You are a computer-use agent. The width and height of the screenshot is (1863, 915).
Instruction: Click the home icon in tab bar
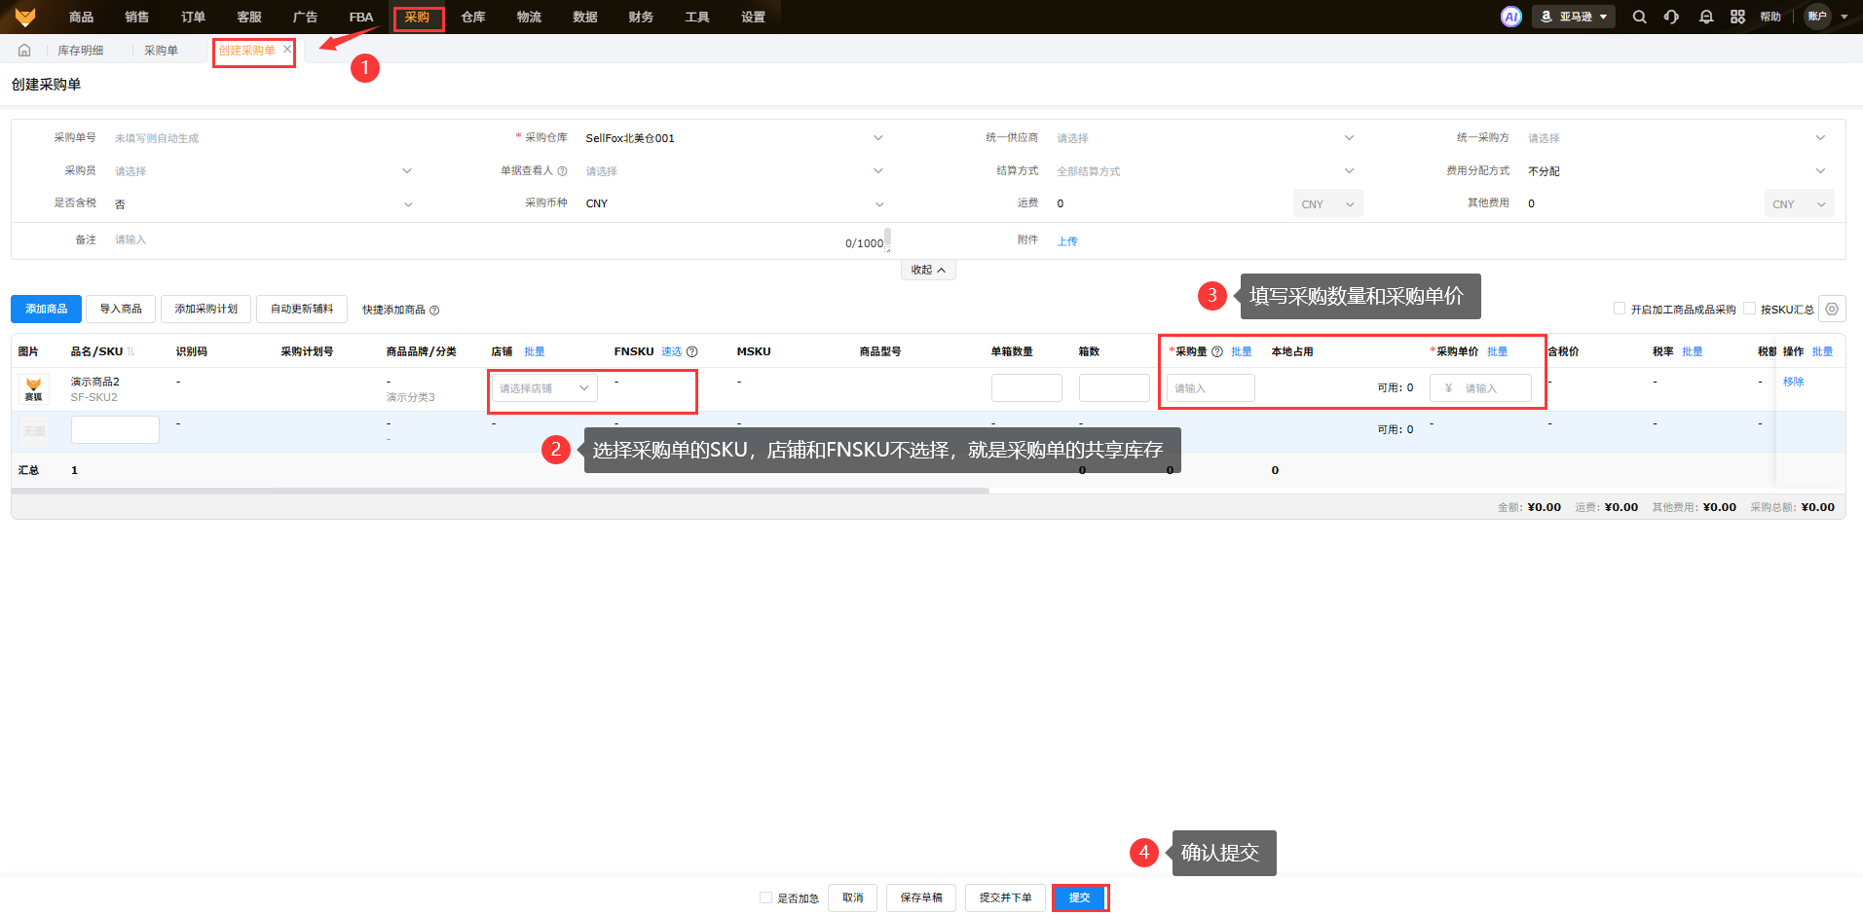point(24,51)
